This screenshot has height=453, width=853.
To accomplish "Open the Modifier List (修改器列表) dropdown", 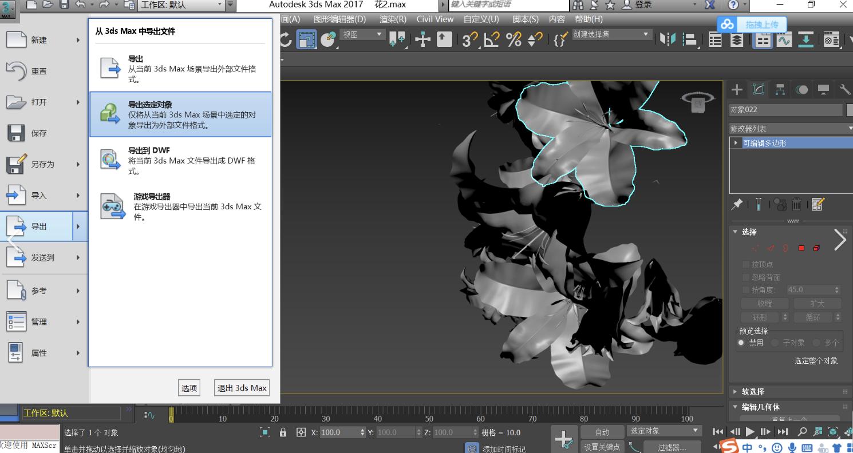I will [791, 129].
